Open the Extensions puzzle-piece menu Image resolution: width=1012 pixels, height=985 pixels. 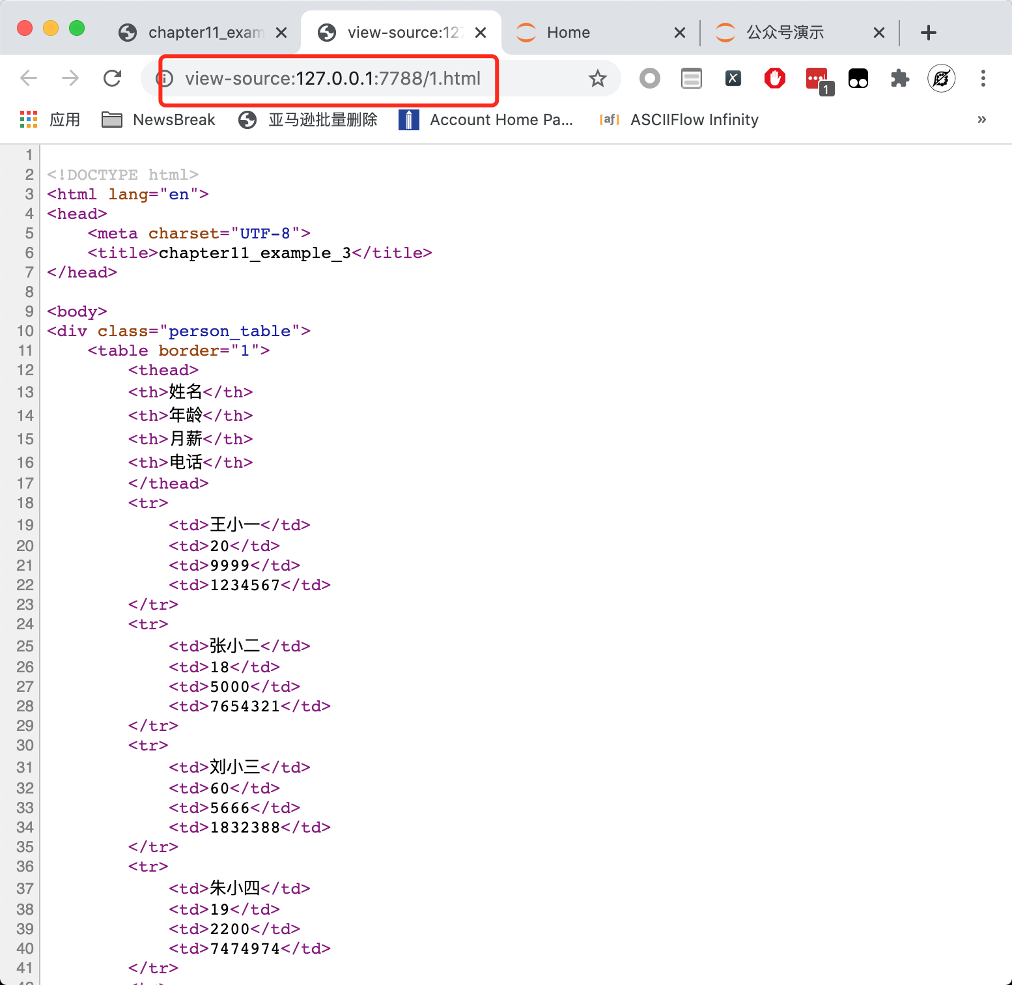[x=899, y=79]
